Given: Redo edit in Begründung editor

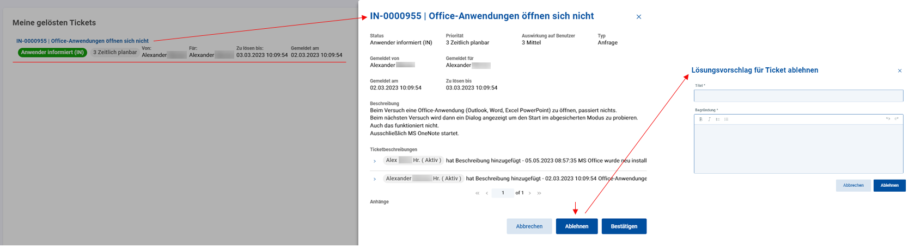Looking at the screenshot, I should (896, 119).
